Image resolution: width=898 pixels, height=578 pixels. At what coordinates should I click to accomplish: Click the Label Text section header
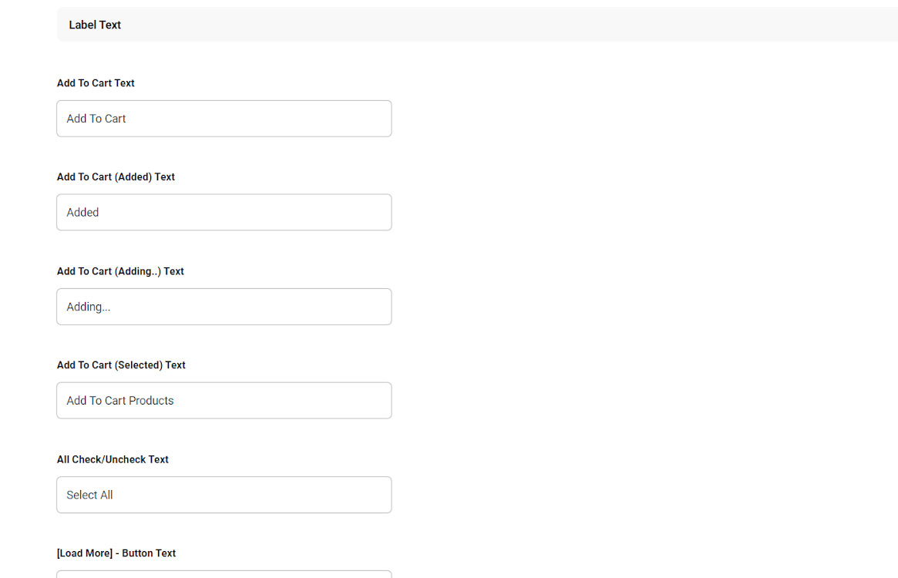pos(95,25)
